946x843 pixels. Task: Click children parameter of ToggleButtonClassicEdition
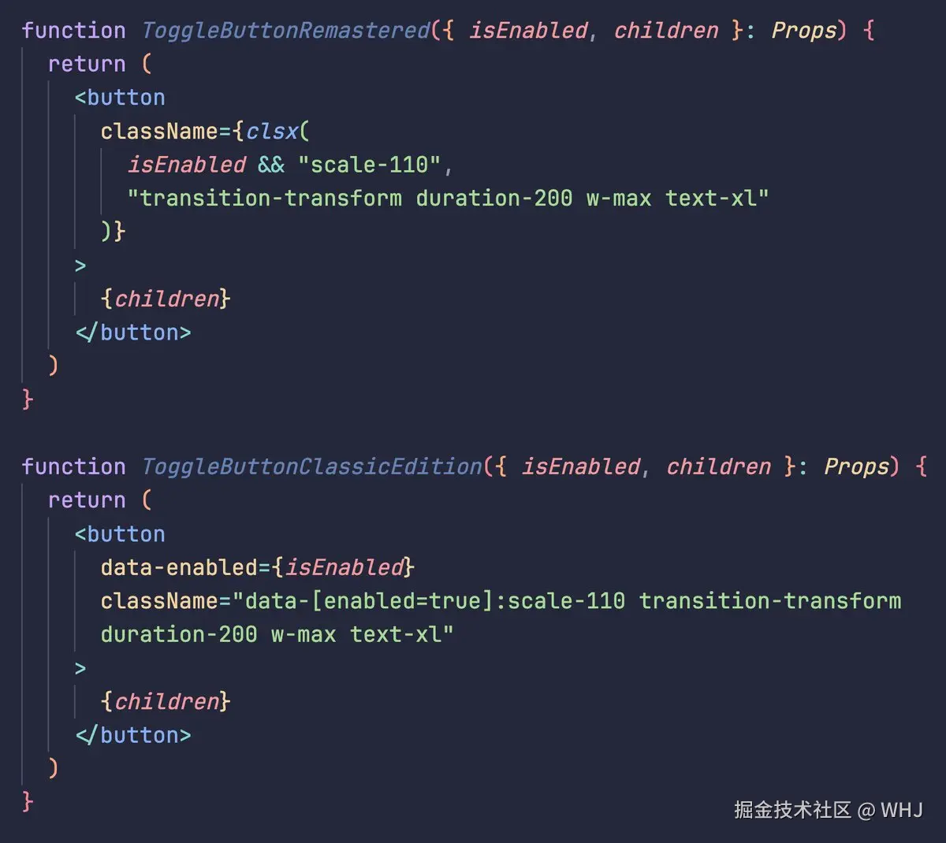(718, 466)
